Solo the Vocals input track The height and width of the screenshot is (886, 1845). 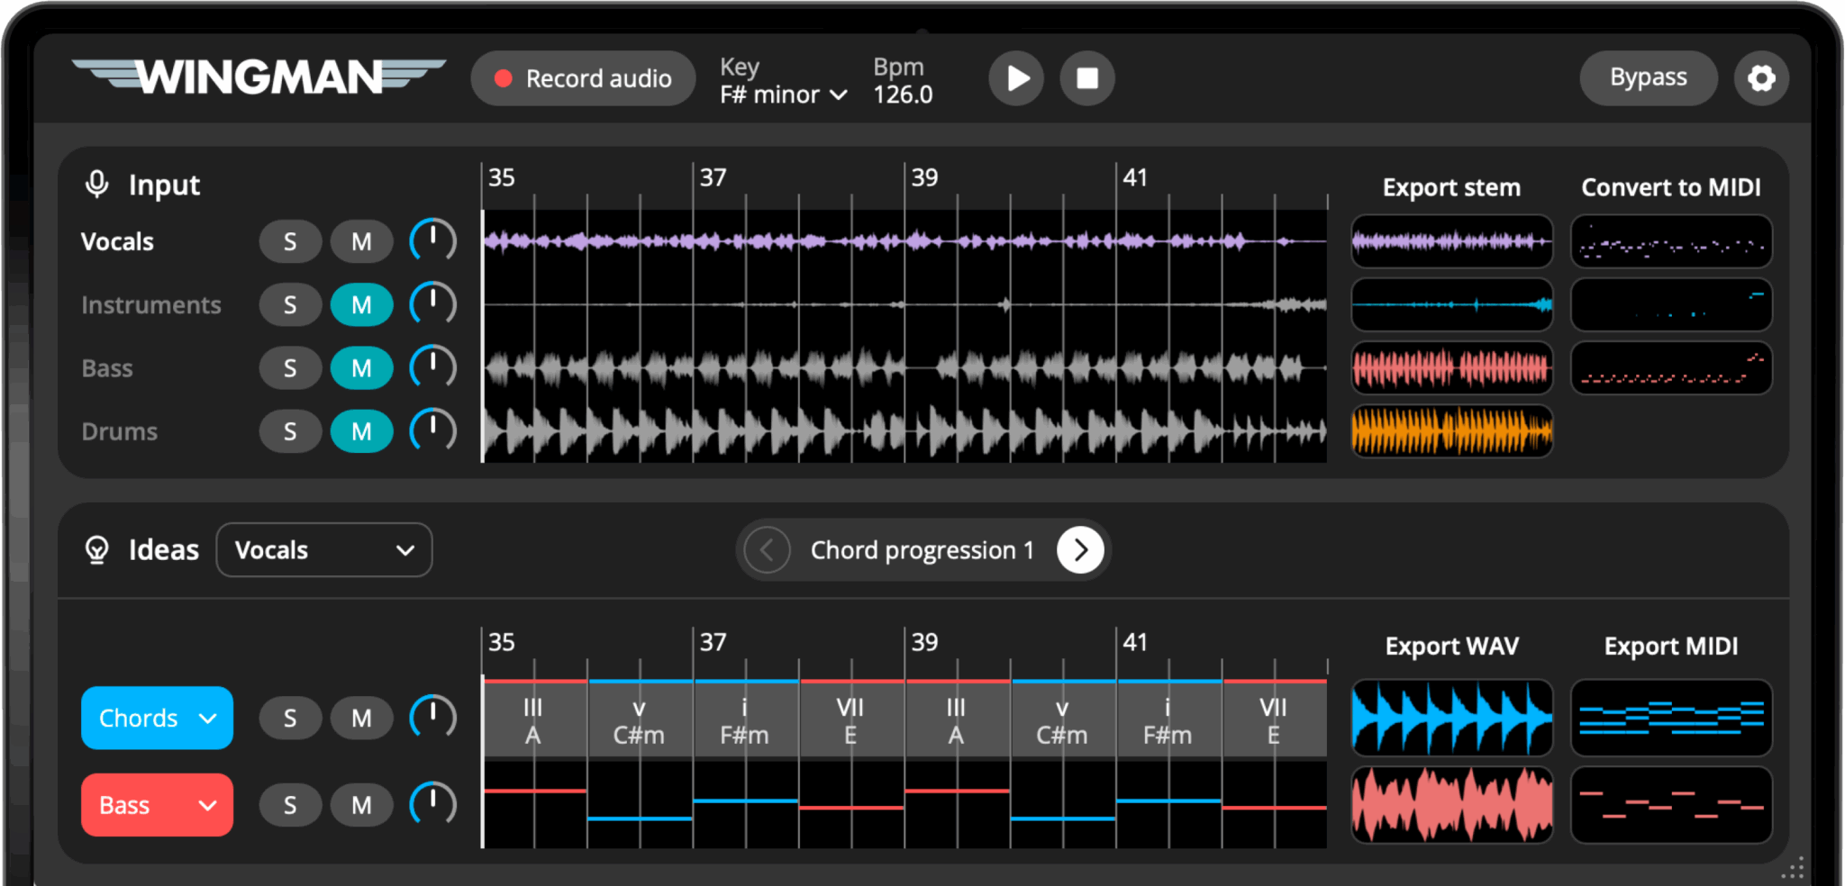290,241
